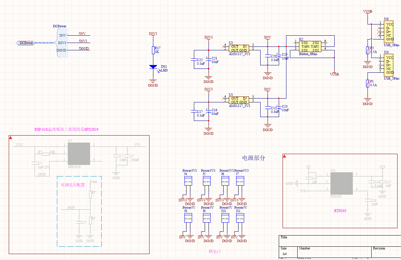The height and width of the screenshot is (260, 401).
Task: Click the Number field in the title block
Action: (x=335, y=252)
